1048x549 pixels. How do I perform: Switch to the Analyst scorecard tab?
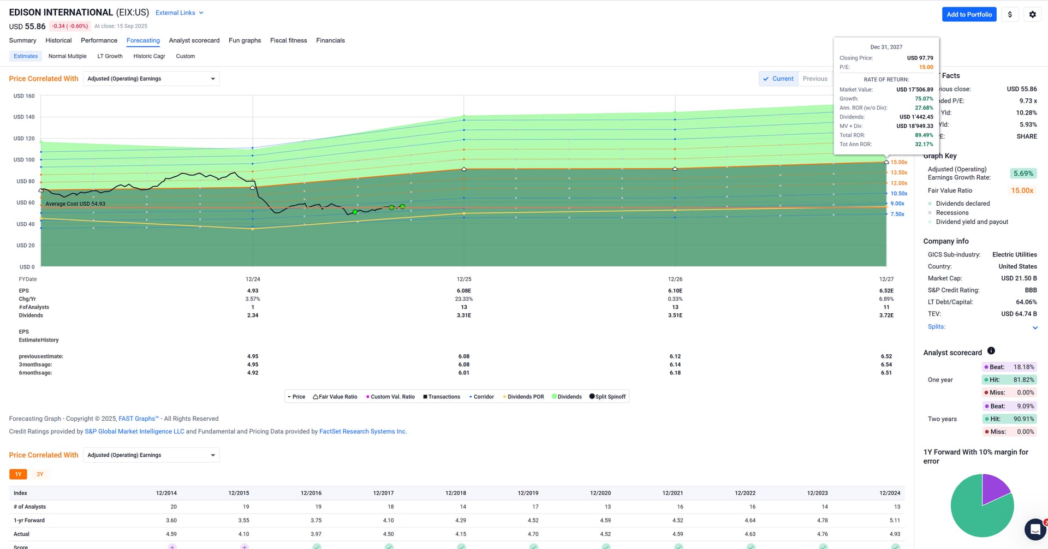(194, 40)
